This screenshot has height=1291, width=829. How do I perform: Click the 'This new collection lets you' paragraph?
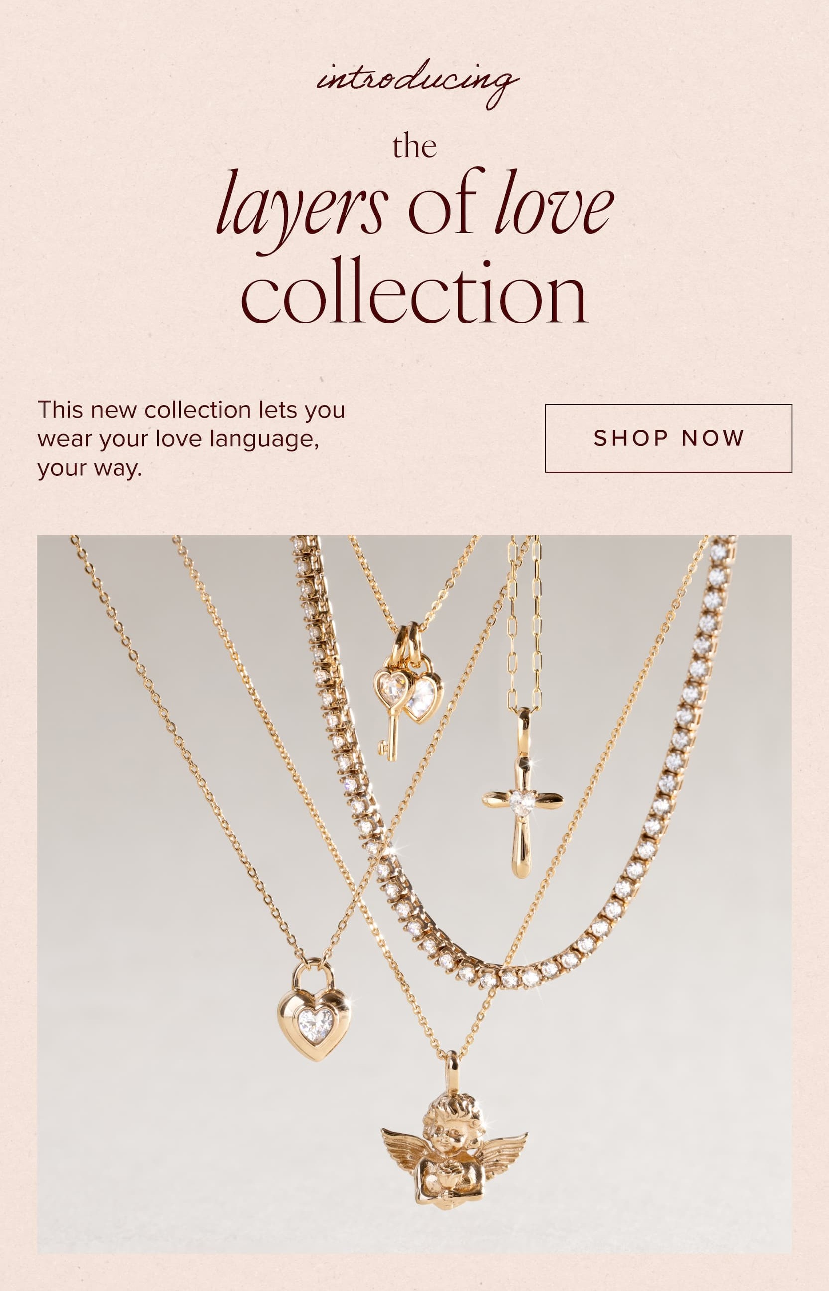(191, 439)
